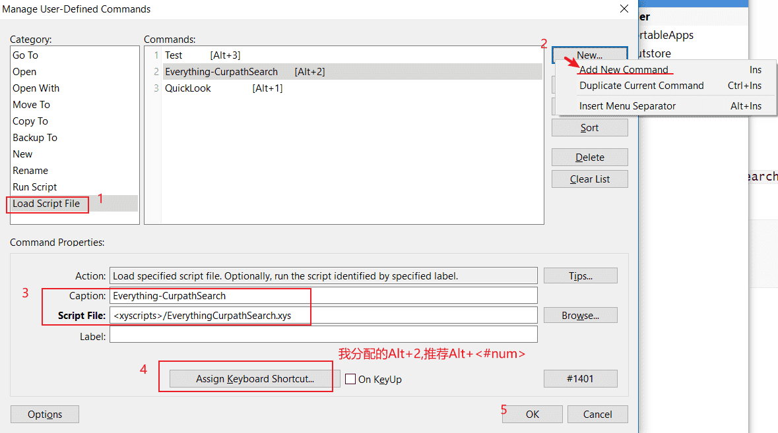
Task: Click the Clear List button
Action: [589, 179]
